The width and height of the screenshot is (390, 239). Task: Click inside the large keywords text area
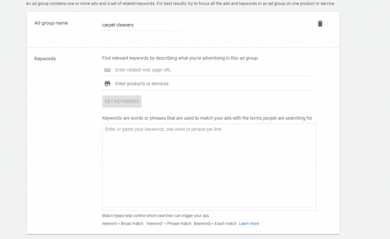click(209, 168)
